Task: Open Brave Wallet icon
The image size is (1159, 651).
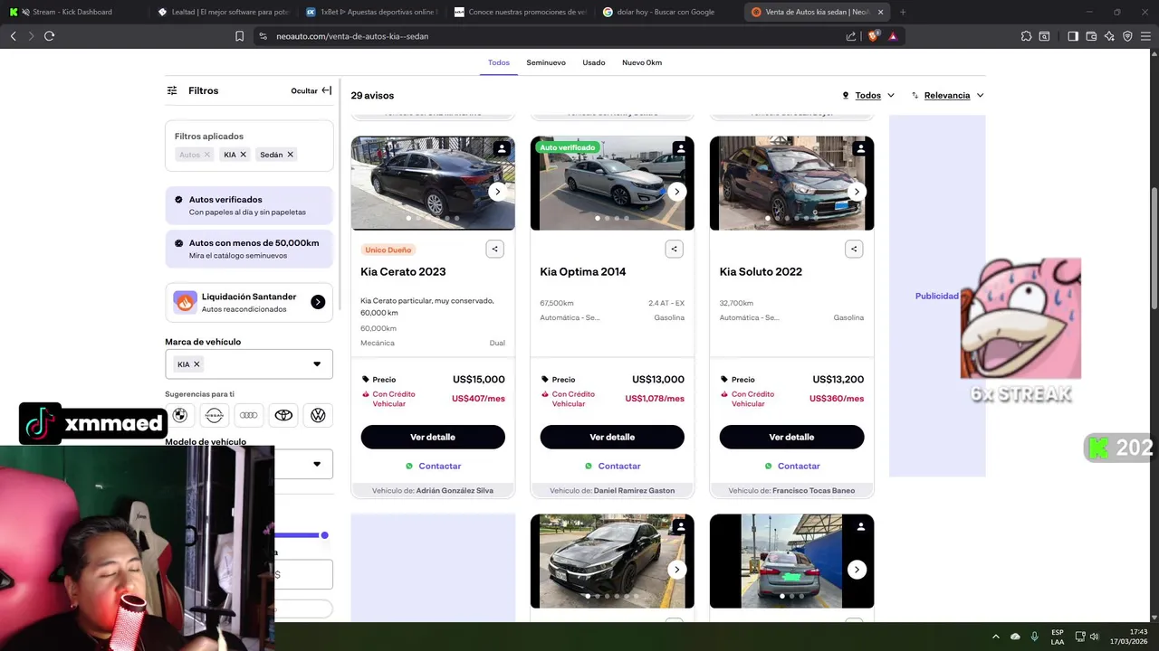Action: click(x=1091, y=36)
